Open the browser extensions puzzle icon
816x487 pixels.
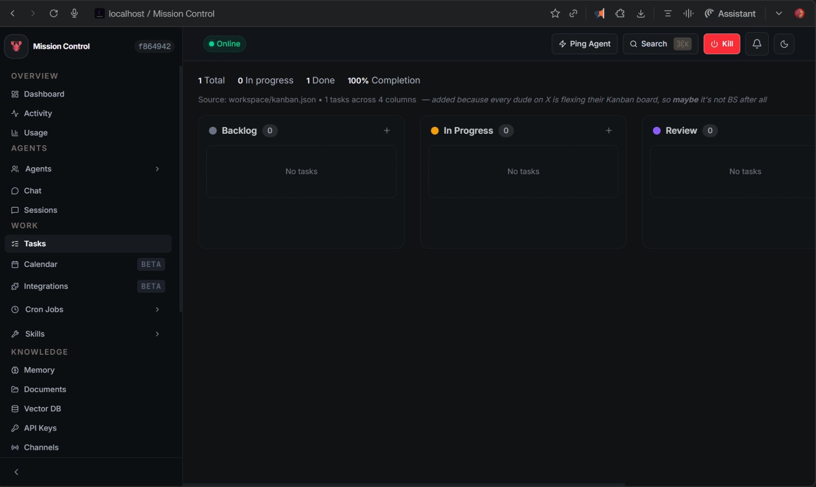tap(620, 14)
